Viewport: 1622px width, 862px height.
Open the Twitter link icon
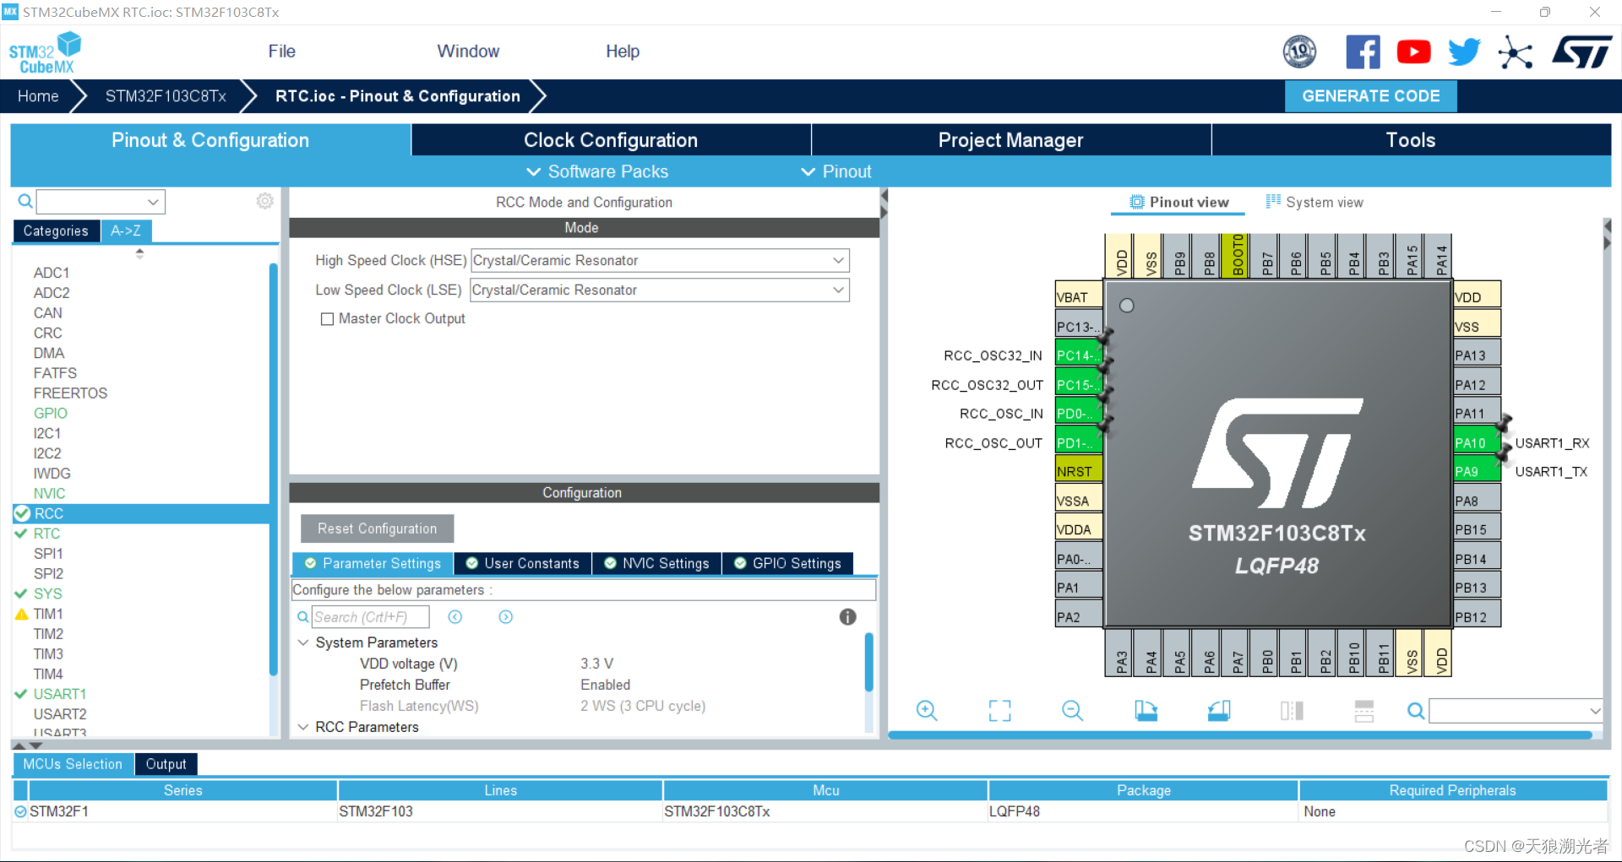click(x=1464, y=52)
